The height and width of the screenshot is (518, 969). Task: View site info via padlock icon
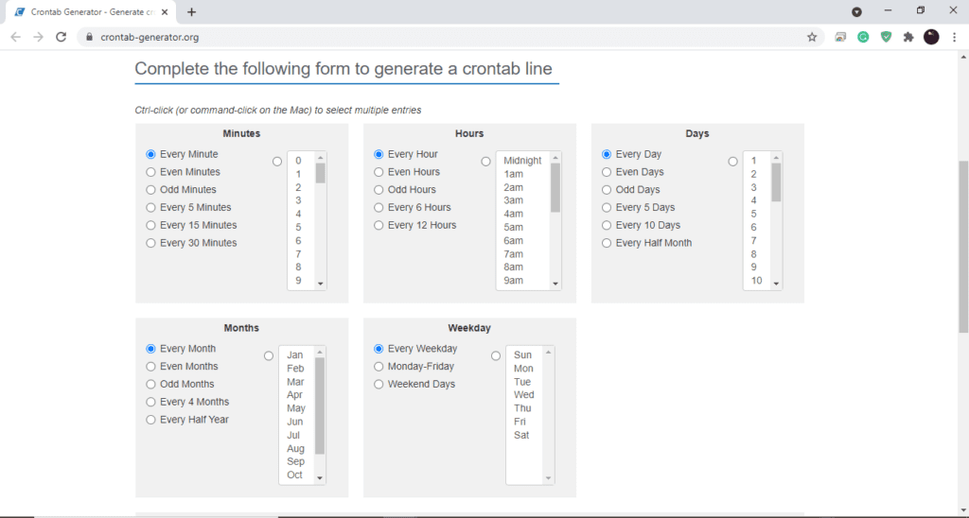pos(89,37)
